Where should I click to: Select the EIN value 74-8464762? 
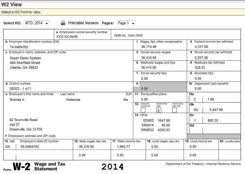point(19,47)
